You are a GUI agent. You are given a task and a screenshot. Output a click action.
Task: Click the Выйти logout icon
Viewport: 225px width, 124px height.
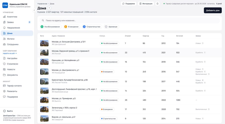4,111
